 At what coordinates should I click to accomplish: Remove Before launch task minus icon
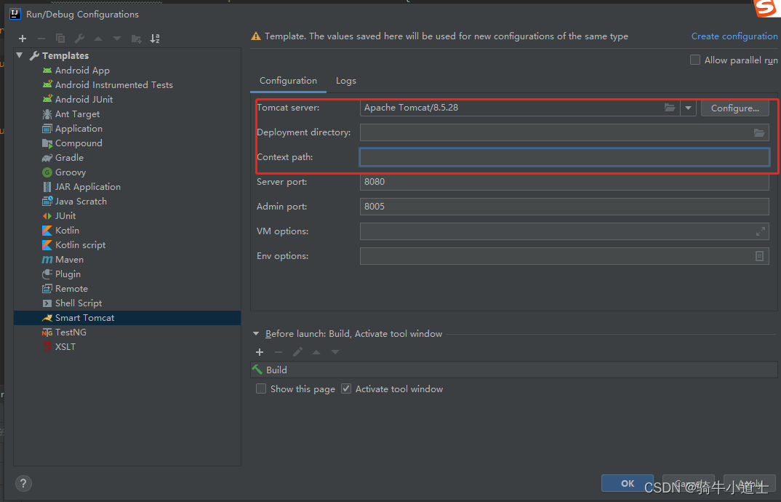pyautogui.click(x=279, y=352)
